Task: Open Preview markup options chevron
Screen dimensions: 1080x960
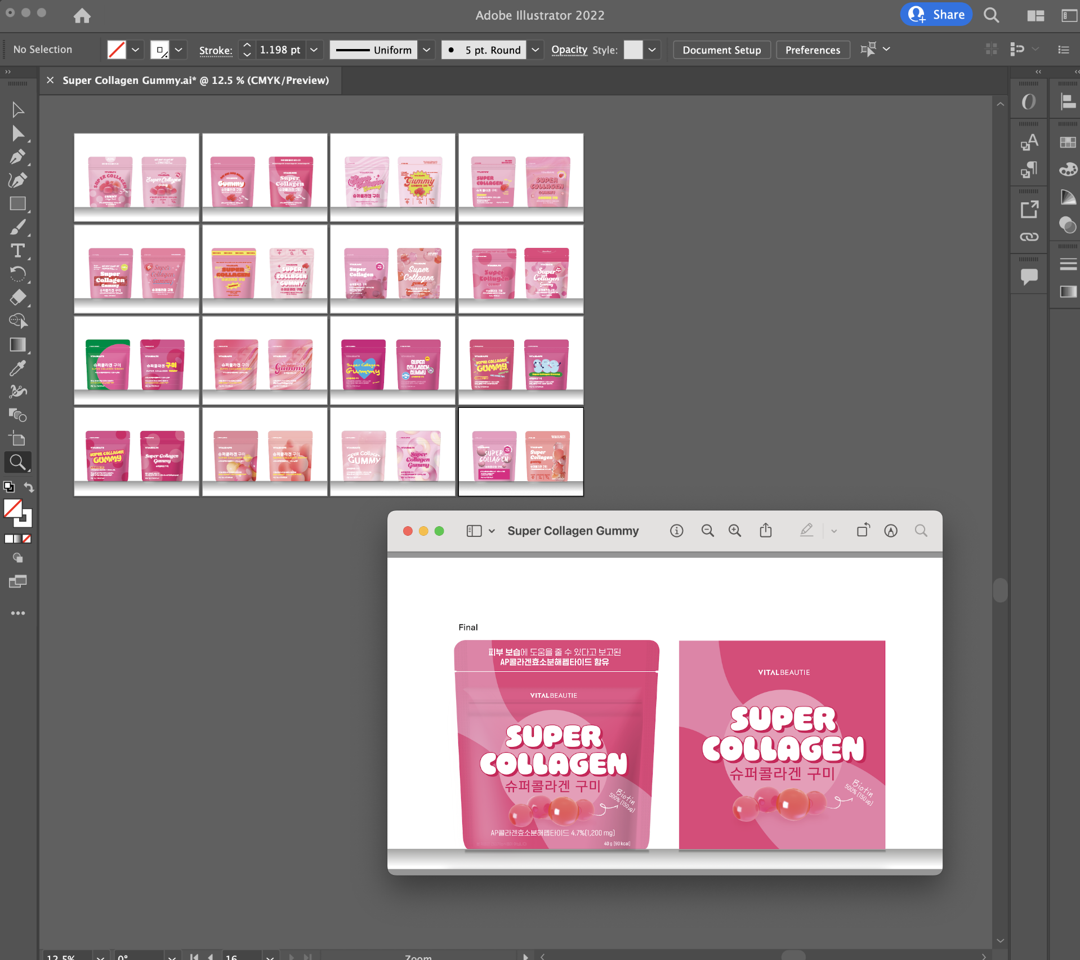Action: coord(834,531)
